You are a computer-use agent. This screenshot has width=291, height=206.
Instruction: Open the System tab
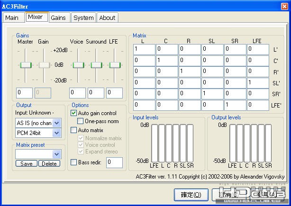[83, 18]
